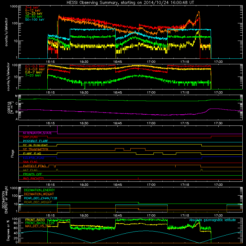Click the REAR_DEC_CHAN/128 legend label
Screen dimensions: 246x246
41,198
